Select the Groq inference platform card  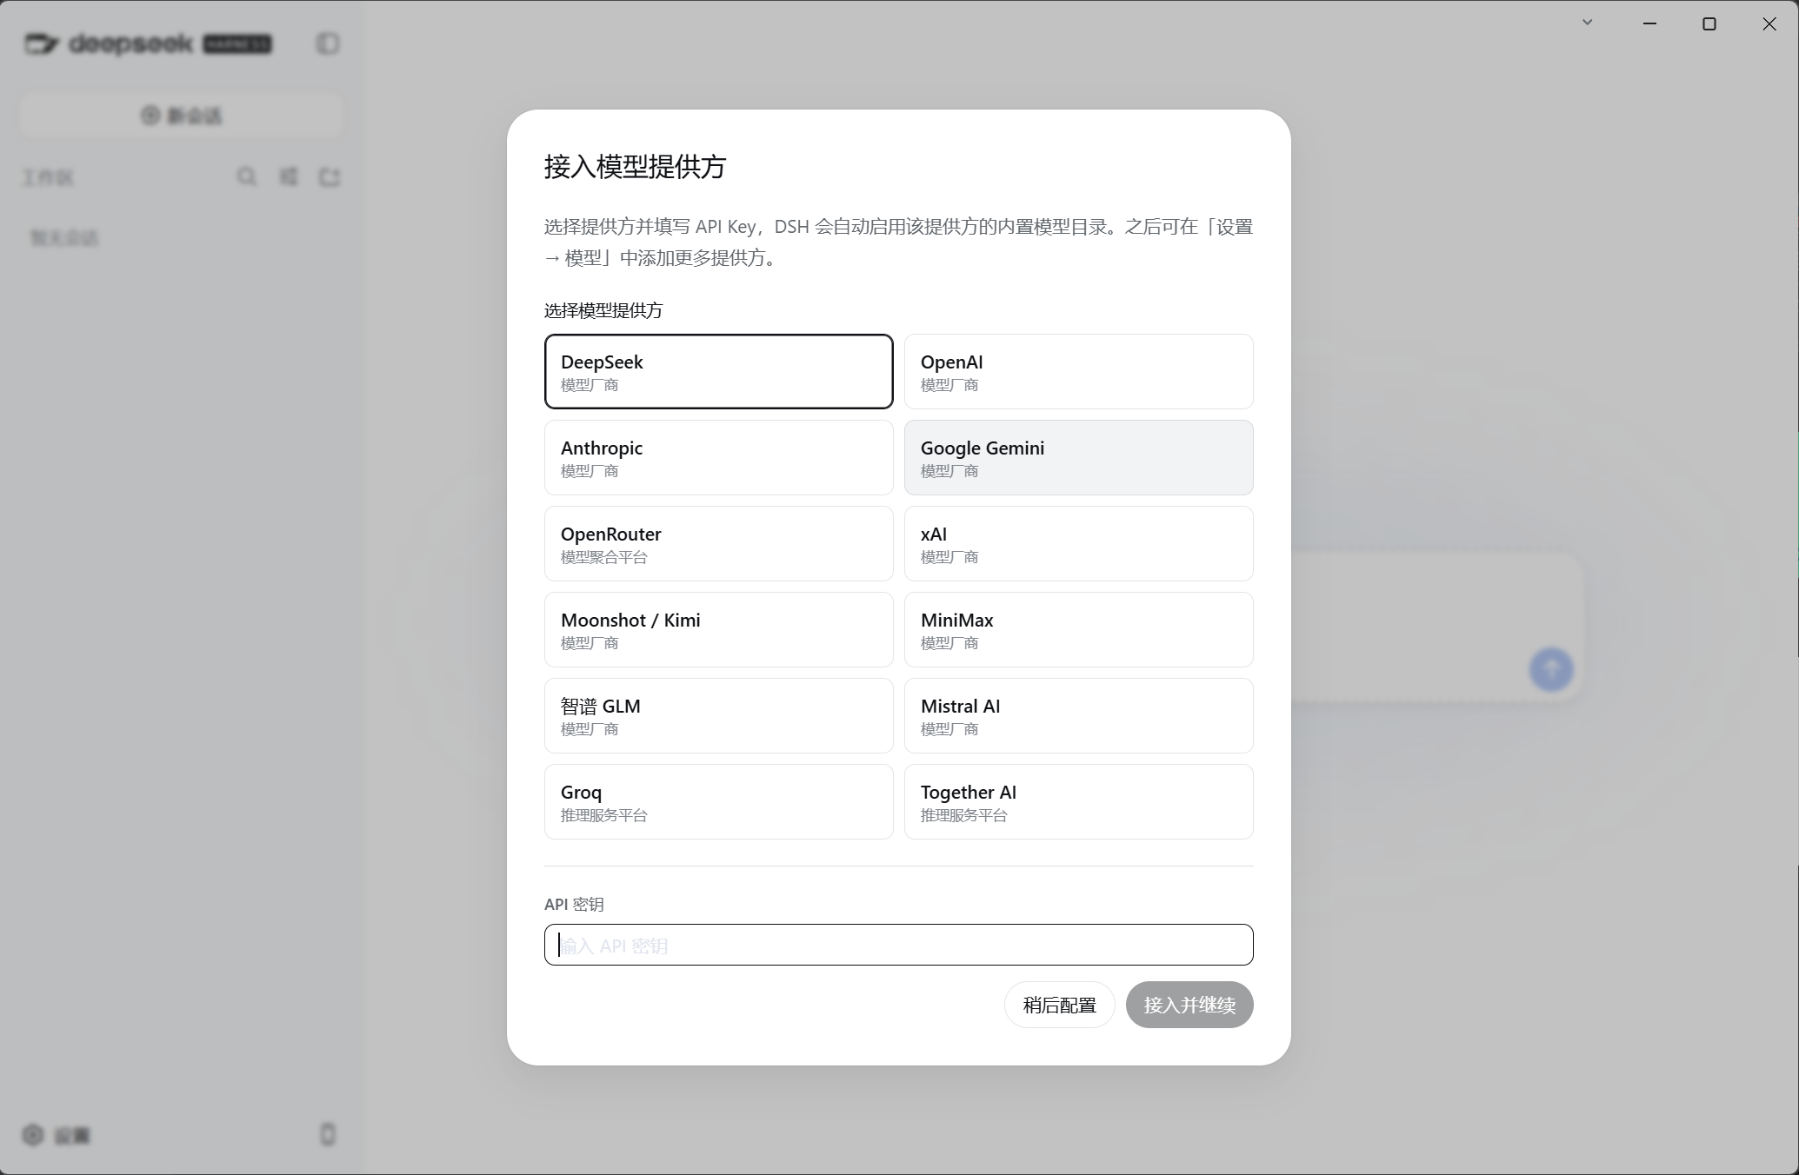pos(718,801)
